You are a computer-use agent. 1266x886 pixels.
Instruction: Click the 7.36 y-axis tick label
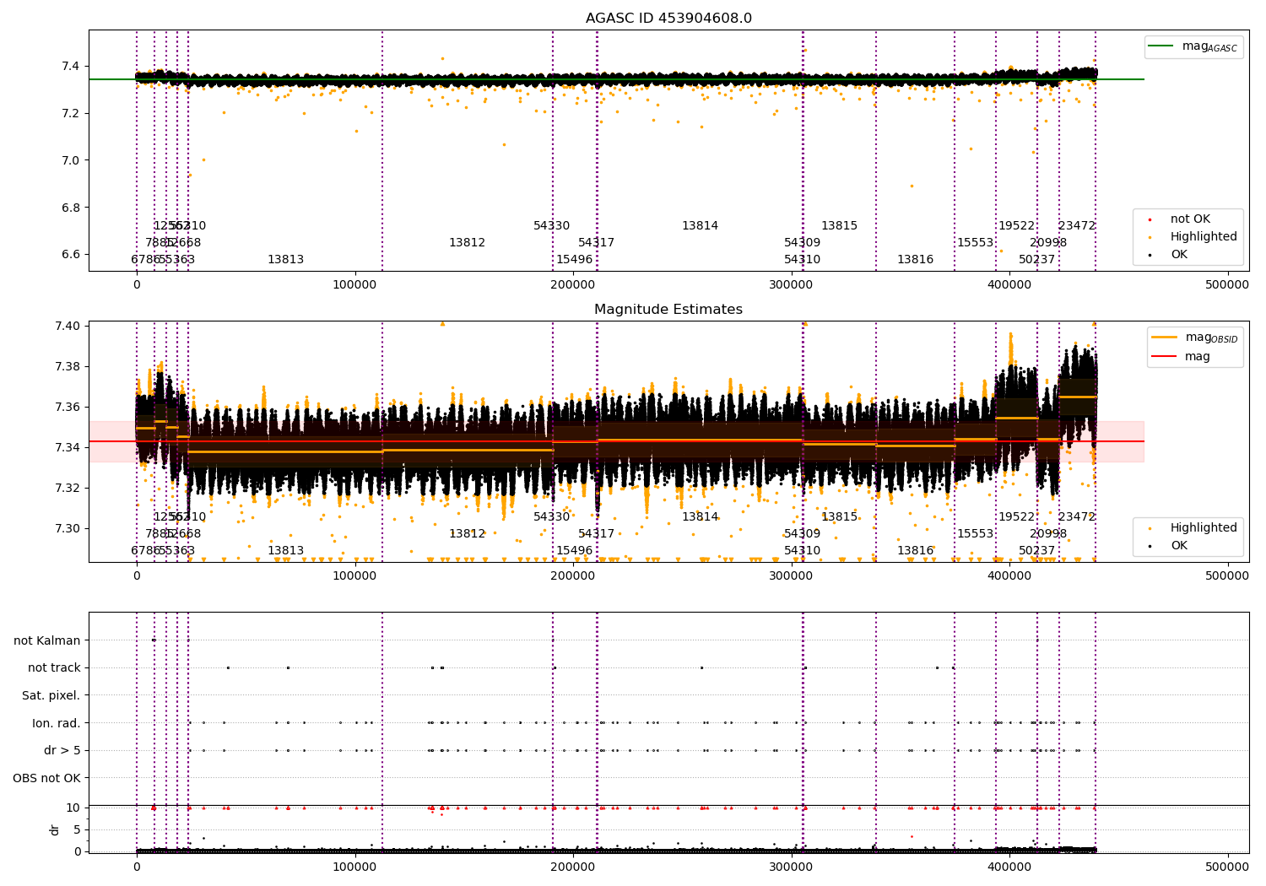[68, 407]
